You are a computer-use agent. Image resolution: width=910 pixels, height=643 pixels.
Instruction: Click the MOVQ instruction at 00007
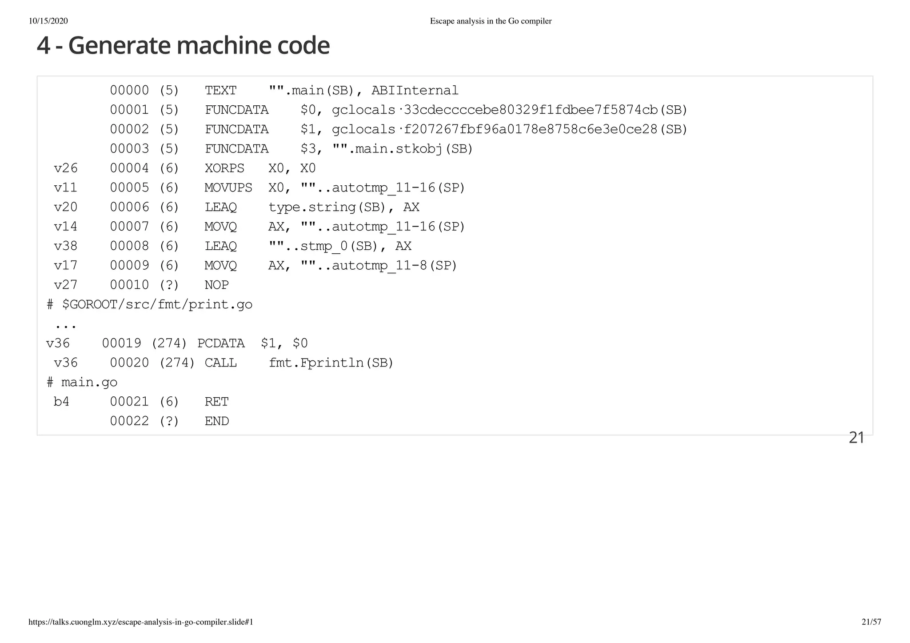point(220,227)
